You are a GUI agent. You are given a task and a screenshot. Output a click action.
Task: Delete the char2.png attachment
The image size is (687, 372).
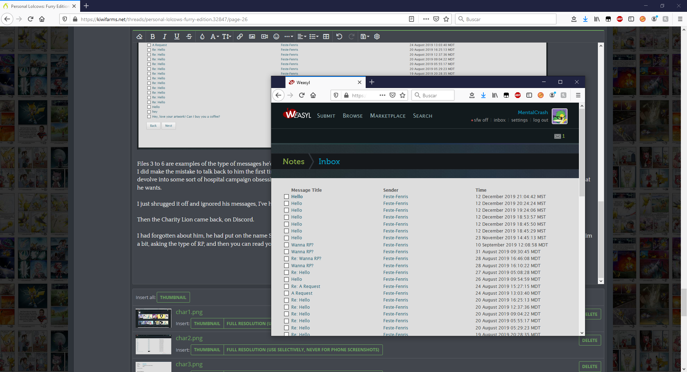click(590, 341)
